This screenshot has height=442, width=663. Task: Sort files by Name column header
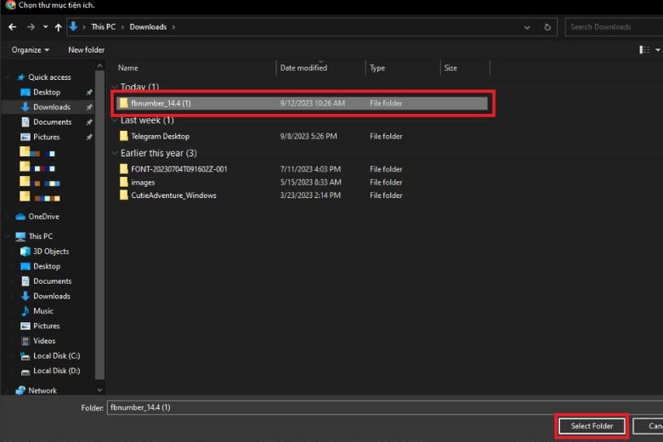(127, 68)
